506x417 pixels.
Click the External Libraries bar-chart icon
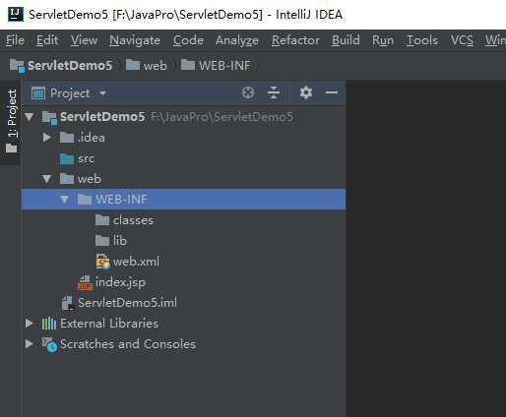coord(49,324)
